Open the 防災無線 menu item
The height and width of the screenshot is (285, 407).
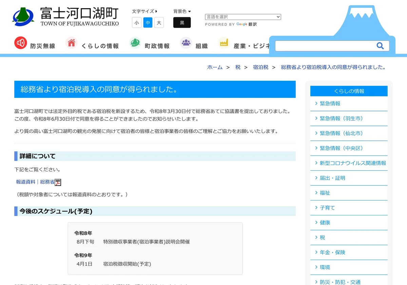pyautogui.click(x=43, y=46)
